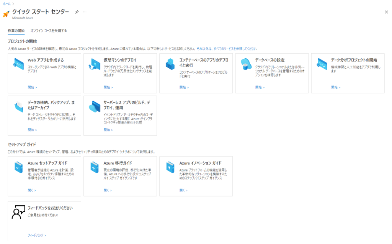
Task: Select the データベースの設定 card title
Action: 270,60
